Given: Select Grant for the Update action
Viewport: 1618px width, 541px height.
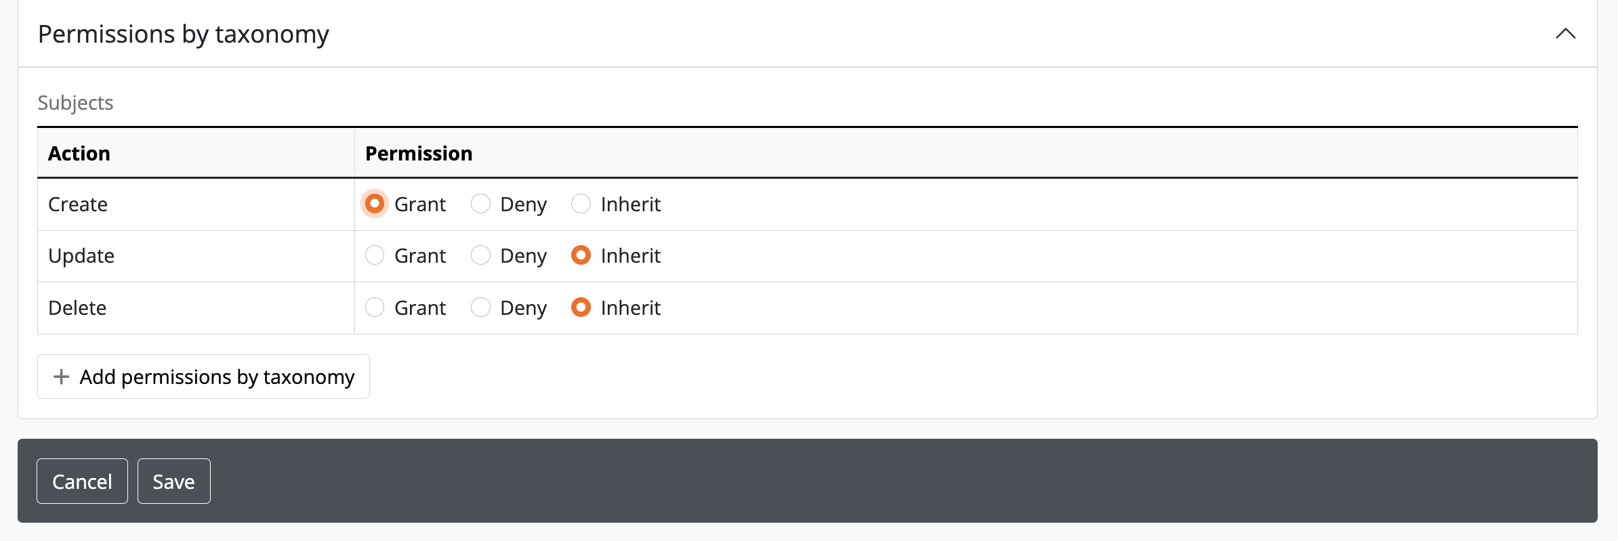Looking at the screenshot, I should pyautogui.click(x=375, y=255).
